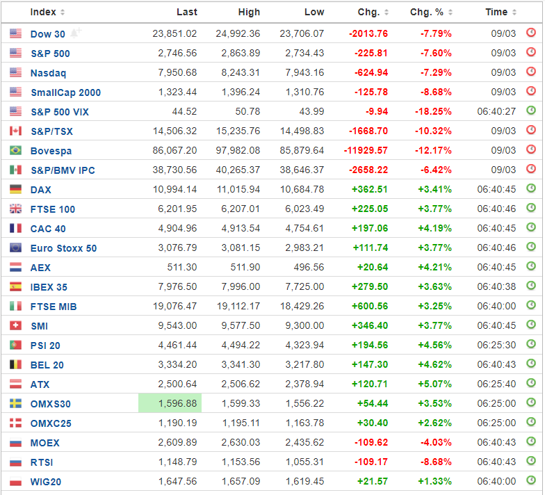Click the EU flag icon beside Euro Stoxx 50

pyautogui.click(x=15, y=247)
